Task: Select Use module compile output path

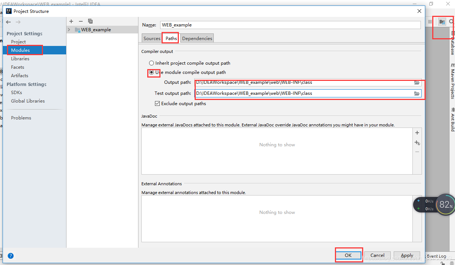Action: tap(151, 72)
